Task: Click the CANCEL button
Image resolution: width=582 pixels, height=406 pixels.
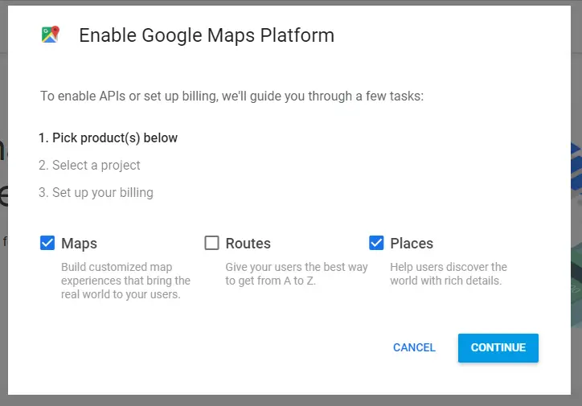Action: (414, 347)
